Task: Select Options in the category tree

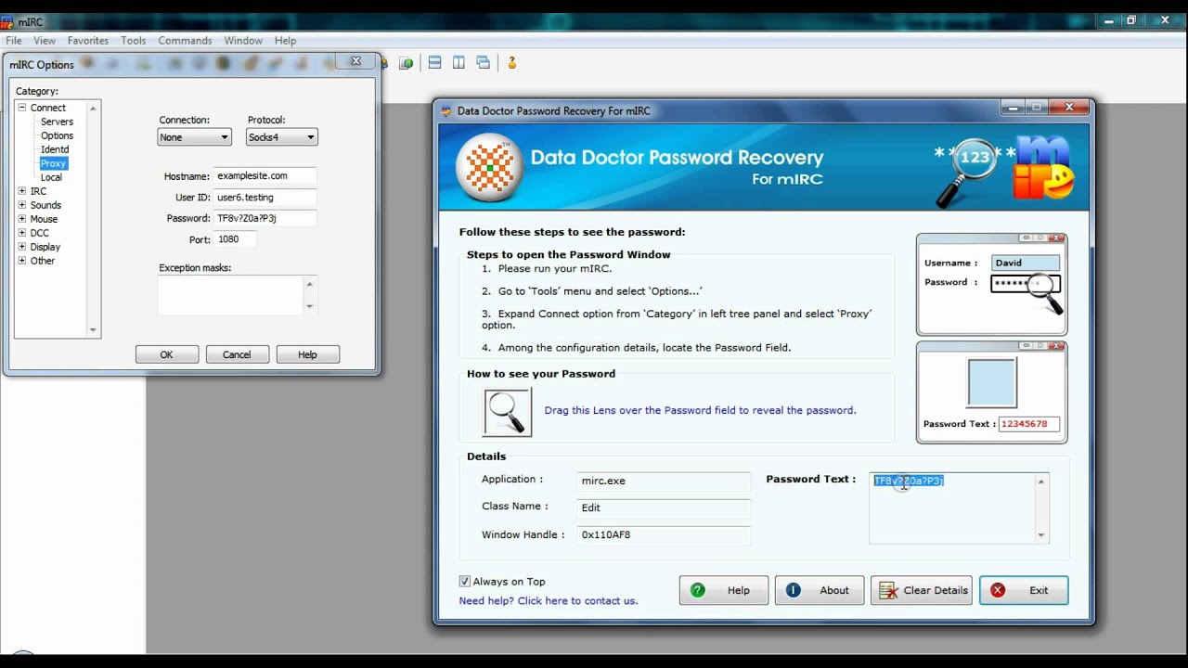Action: pyautogui.click(x=57, y=135)
